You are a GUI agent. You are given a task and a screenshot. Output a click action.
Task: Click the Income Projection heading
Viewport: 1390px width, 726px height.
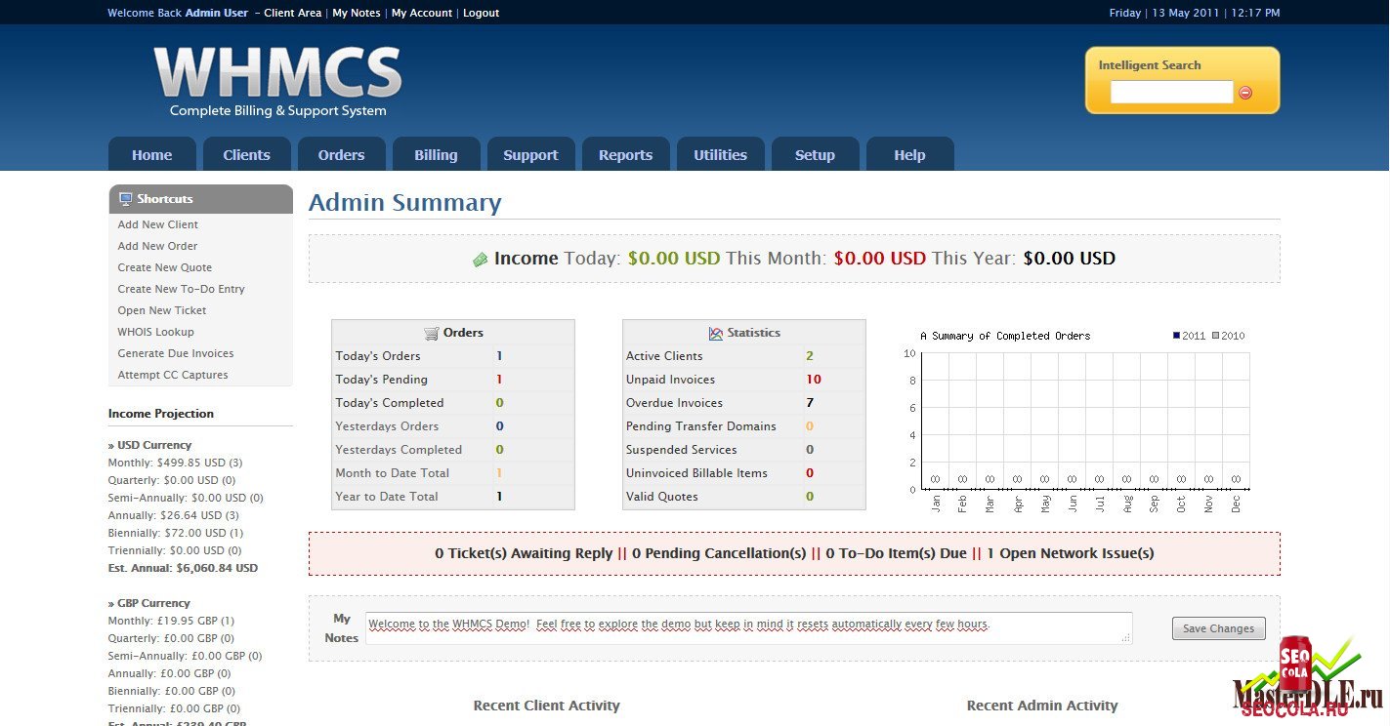pos(161,414)
